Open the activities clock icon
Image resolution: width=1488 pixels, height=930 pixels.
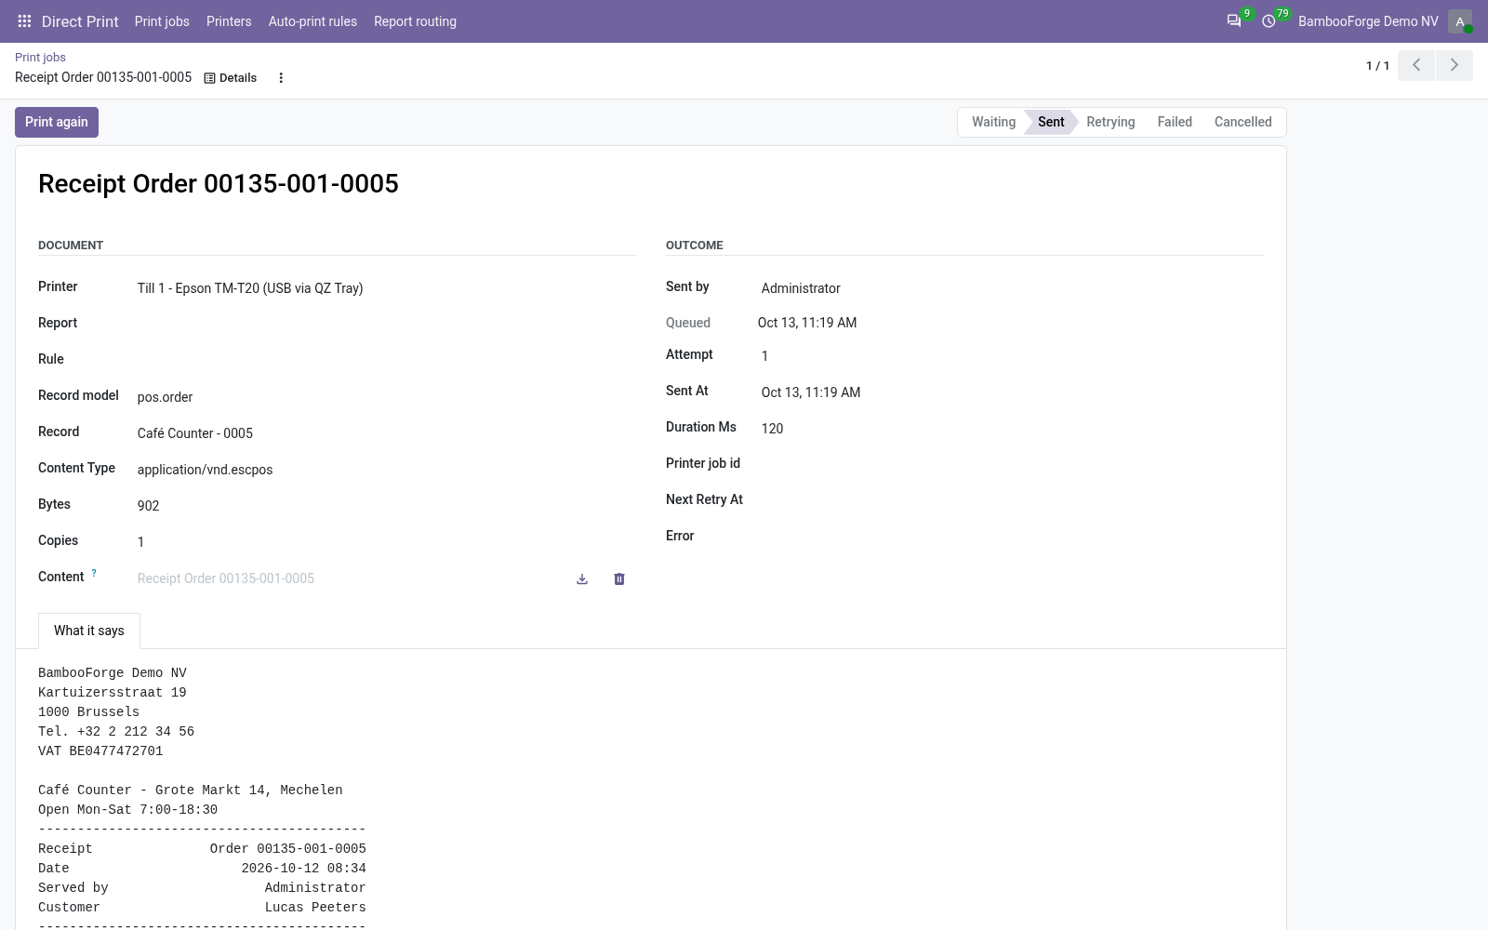click(1269, 21)
